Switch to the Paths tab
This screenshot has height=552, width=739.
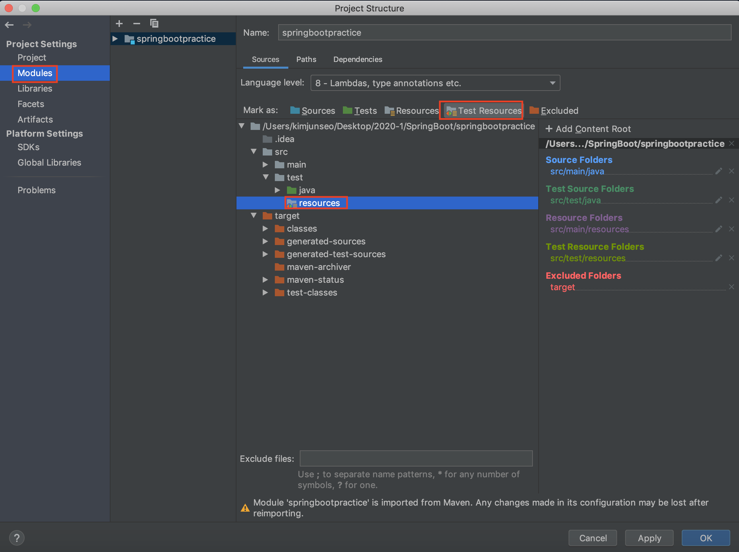306,59
